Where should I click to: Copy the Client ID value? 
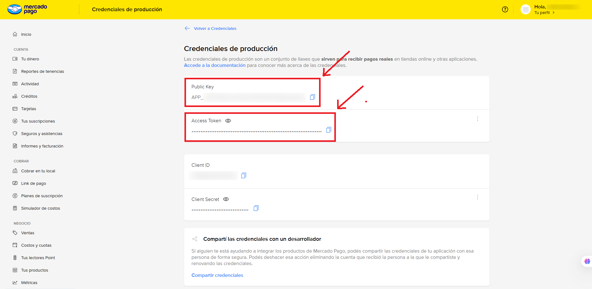pyautogui.click(x=244, y=175)
